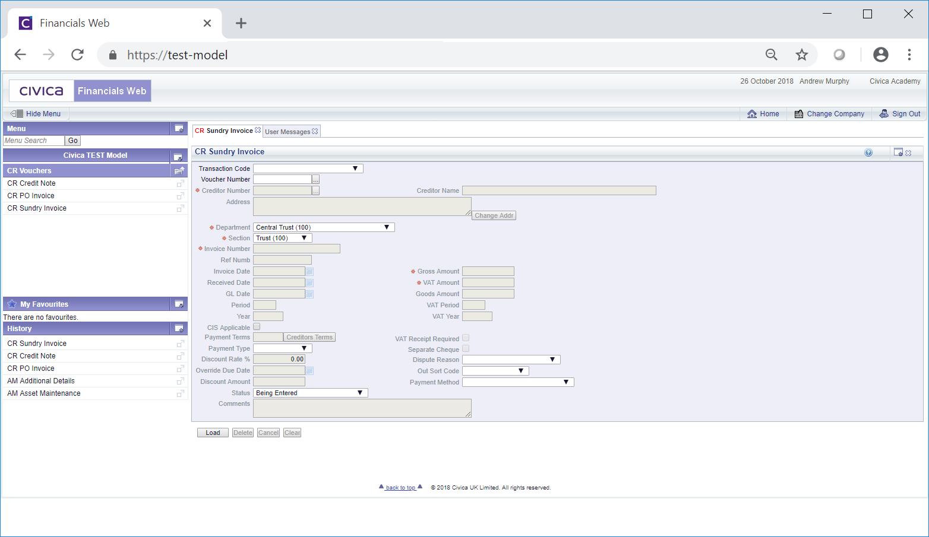This screenshot has width=929, height=537.
Task: Click Hide Menu button
Action: coord(36,114)
